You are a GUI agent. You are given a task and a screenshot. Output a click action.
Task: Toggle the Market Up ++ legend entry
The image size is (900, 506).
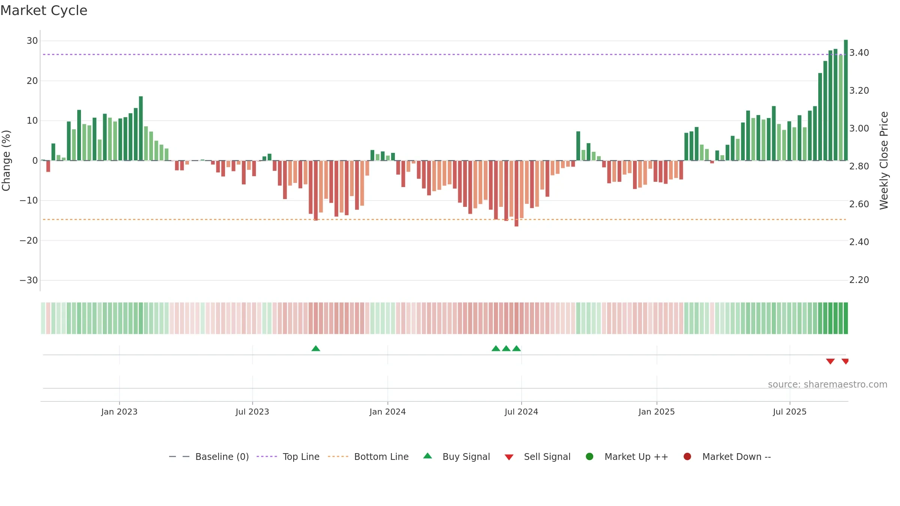click(627, 457)
